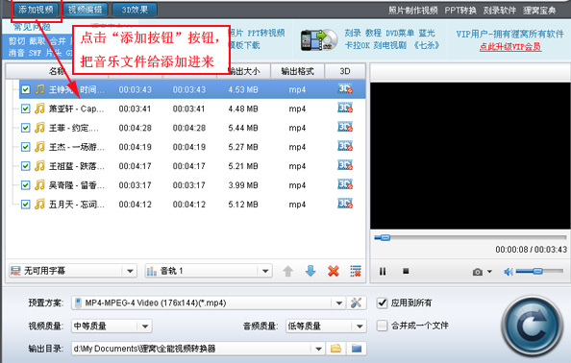Click the DVD burning disc icon
Viewport: 571px width, 363px height.
(319, 39)
